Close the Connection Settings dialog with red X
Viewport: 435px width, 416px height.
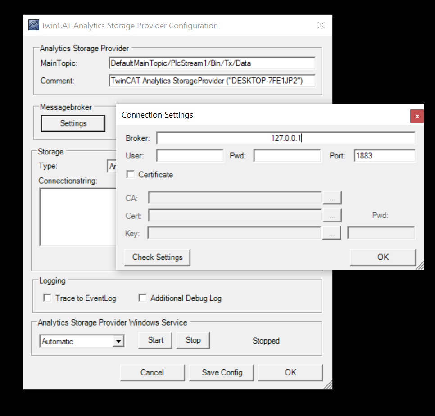(x=417, y=116)
